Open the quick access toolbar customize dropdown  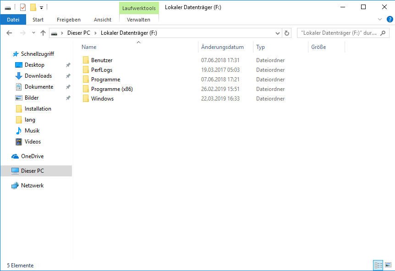[x=41, y=8]
